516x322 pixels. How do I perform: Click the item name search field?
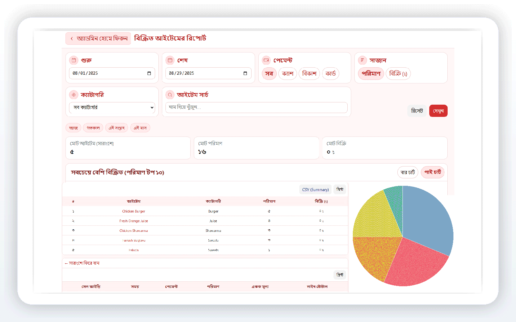[256, 108]
